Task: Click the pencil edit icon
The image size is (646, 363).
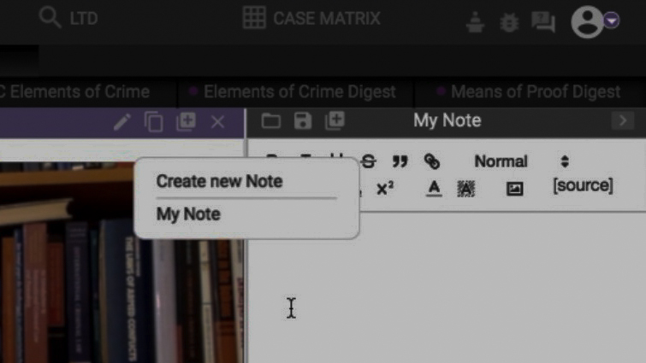Action: [x=121, y=122]
